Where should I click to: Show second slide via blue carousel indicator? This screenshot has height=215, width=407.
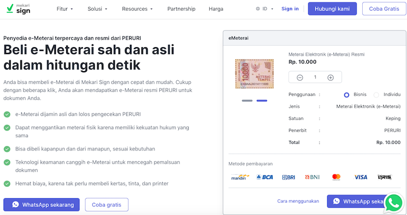(261, 101)
